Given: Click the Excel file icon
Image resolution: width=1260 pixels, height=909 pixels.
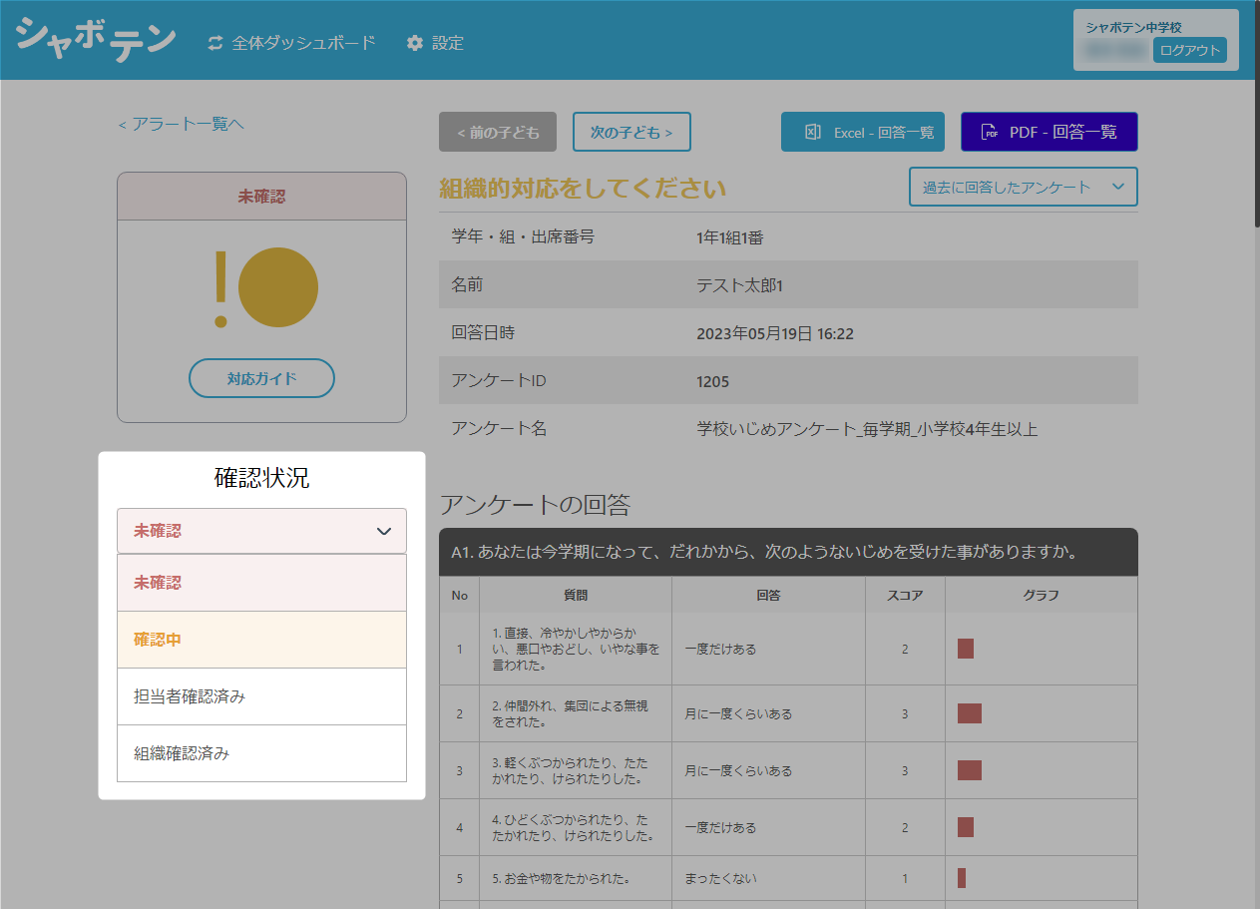Looking at the screenshot, I should point(812,132).
